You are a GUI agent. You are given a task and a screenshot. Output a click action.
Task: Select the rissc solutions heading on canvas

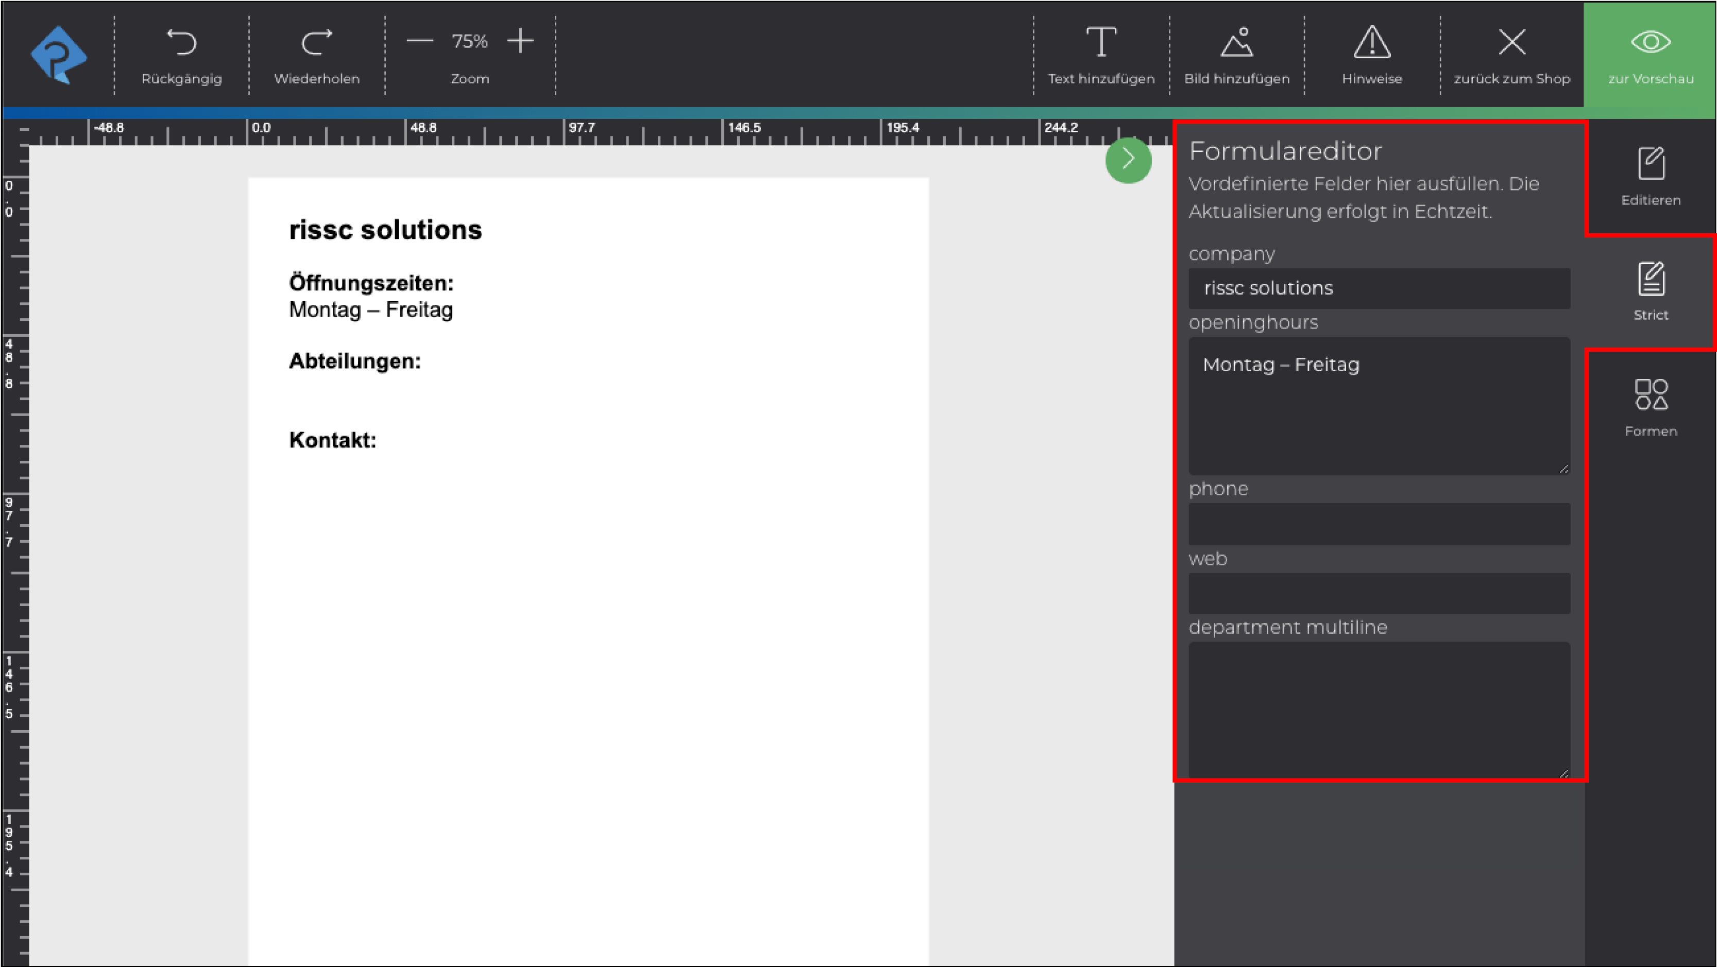pyautogui.click(x=385, y=230)
